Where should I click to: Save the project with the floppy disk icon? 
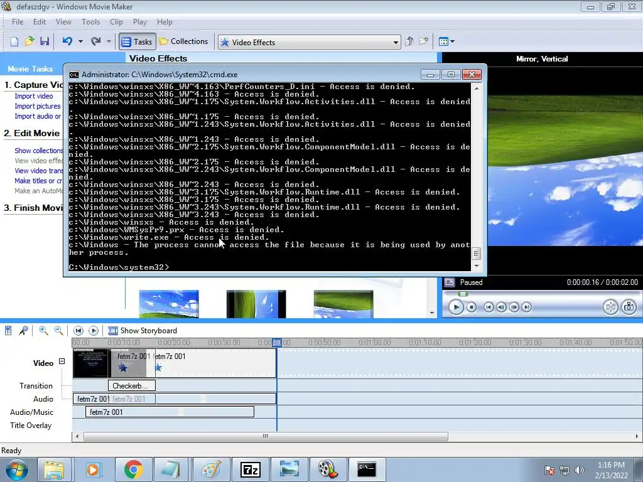click(x=45, y=41)
